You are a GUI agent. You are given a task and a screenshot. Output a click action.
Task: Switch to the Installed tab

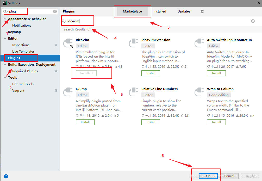(160, 11)
